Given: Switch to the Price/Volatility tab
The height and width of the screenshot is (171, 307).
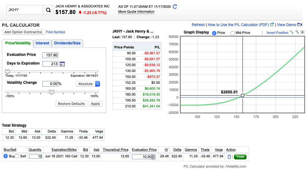Looking at the screenshot, I should tap(18, 43).
